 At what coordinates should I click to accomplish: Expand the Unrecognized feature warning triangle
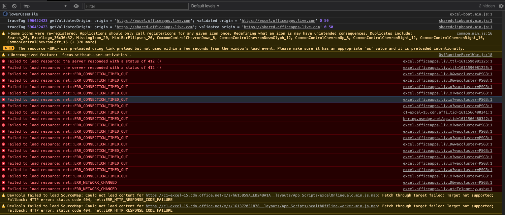(9, 55)
